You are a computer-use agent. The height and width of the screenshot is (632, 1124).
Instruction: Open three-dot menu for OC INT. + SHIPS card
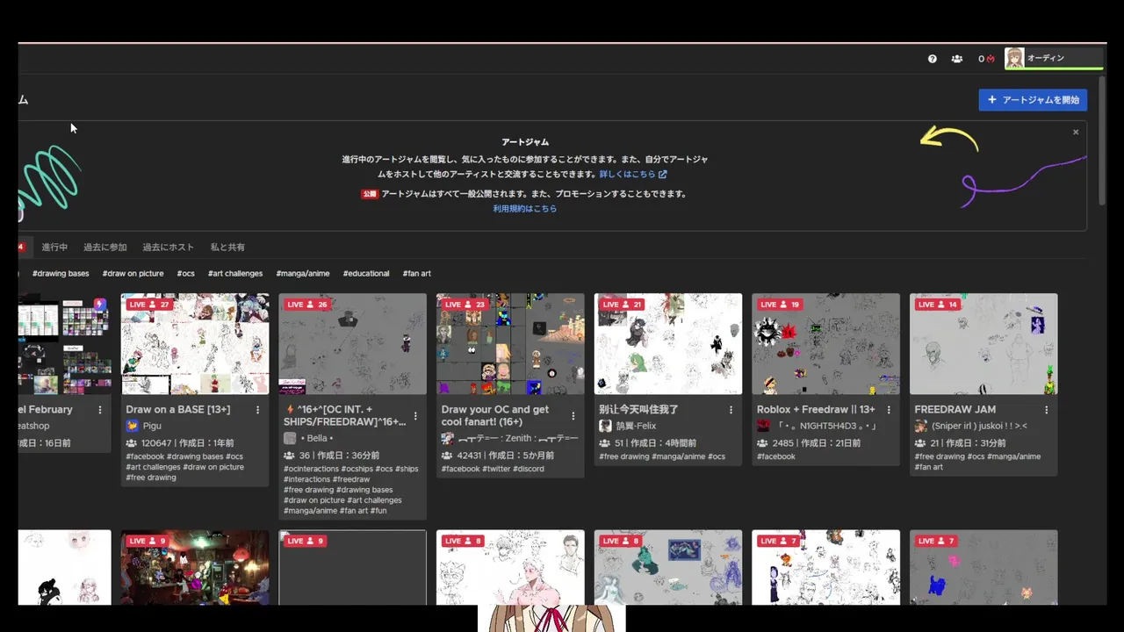coord(415,416)
